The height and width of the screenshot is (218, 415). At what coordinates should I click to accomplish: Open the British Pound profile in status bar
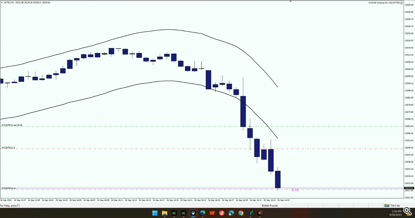pos(269,206)
